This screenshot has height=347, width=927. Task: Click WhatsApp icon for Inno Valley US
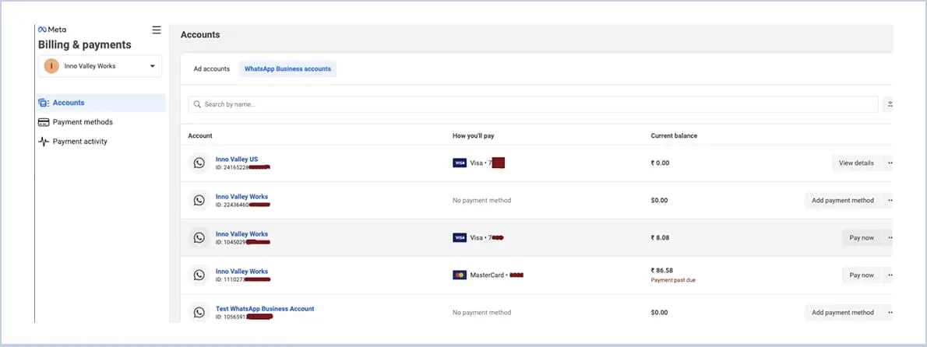point(199,163)
